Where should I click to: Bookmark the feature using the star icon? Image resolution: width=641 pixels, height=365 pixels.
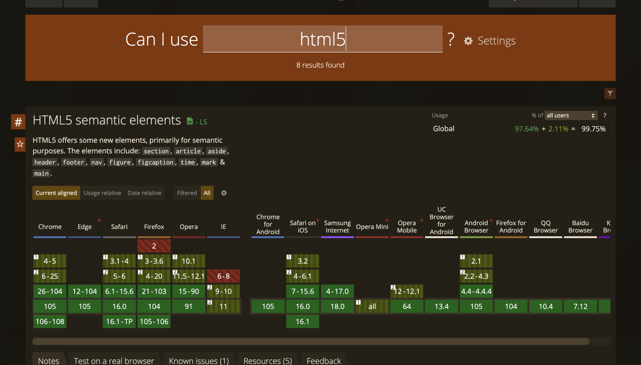tap(19, 144)
